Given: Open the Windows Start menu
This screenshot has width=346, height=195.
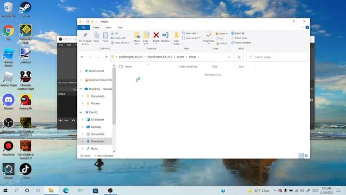Looking at the screenshot, I should 5,191.
